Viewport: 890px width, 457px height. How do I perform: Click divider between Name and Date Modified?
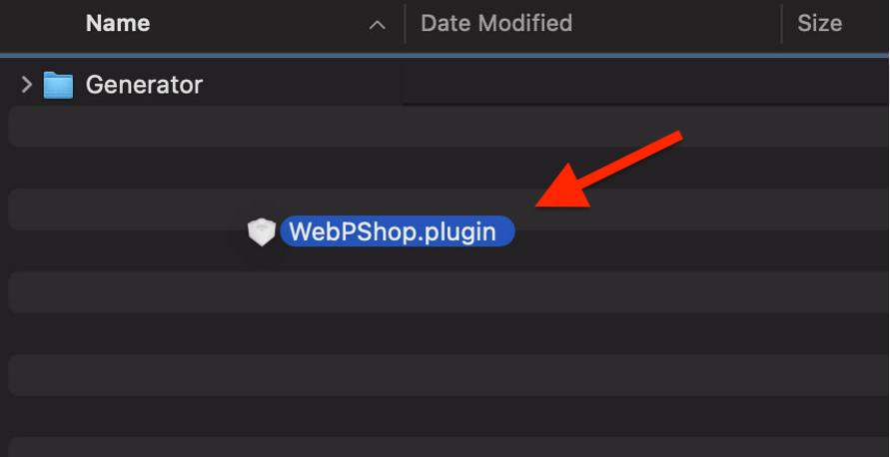tap(405, 23)
